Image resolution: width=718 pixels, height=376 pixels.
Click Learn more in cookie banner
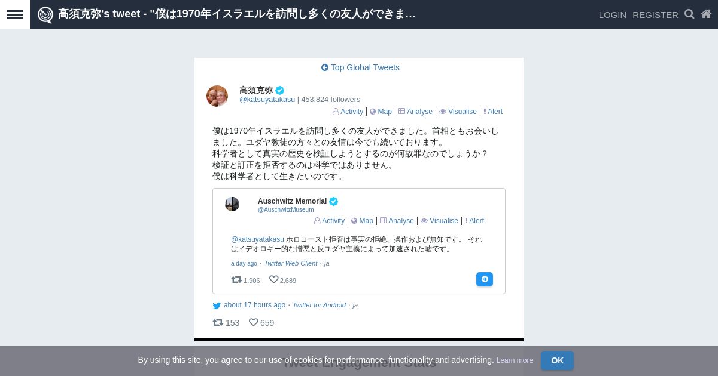[515, 360]
